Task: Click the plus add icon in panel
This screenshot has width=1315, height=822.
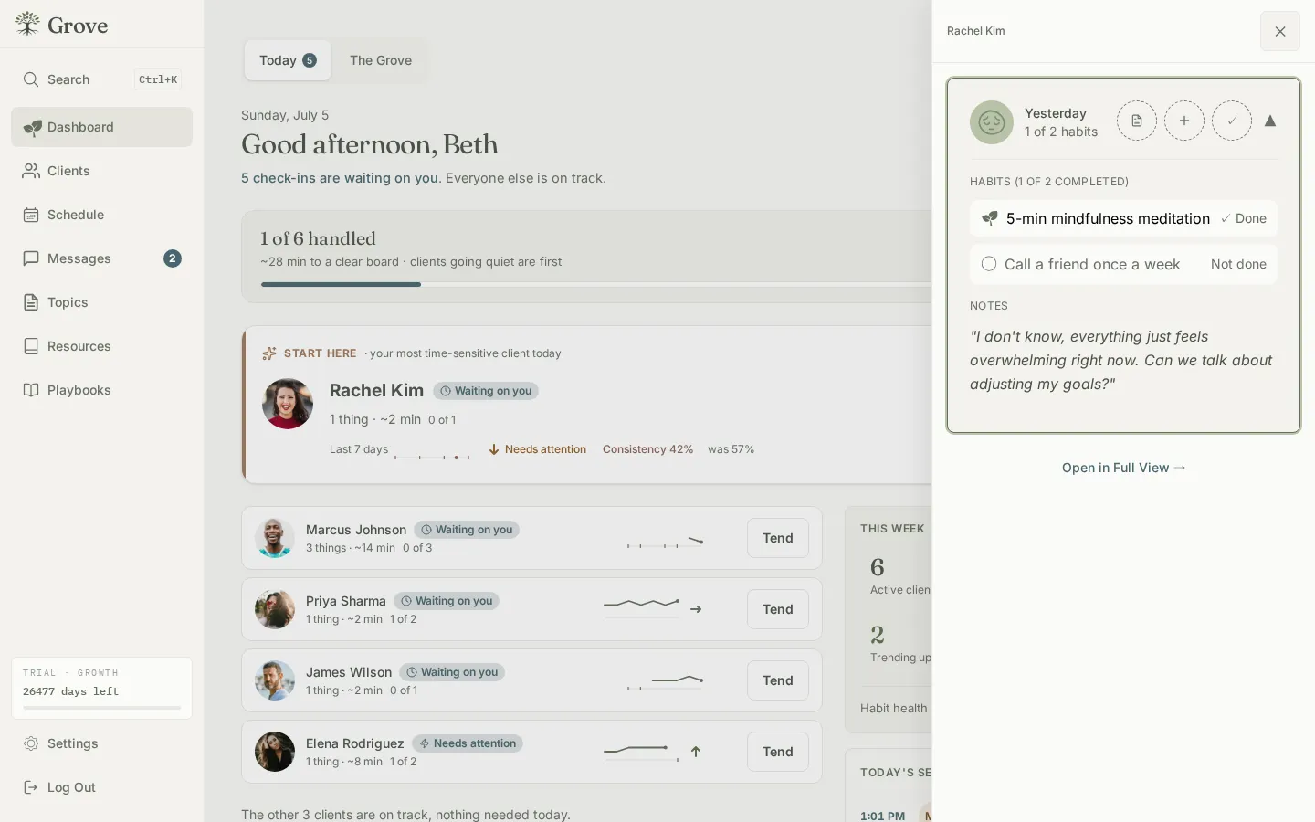Action: (x=1184, y=121)
